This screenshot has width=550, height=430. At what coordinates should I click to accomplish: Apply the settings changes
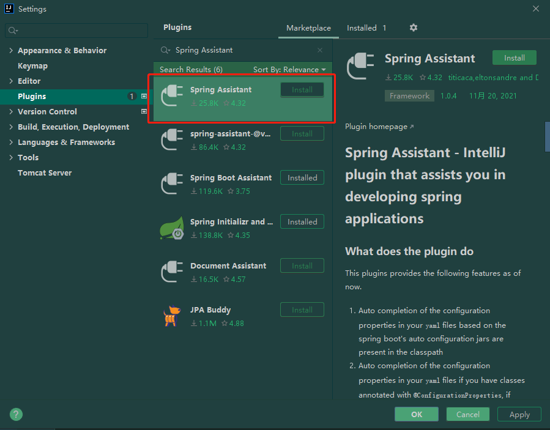[x=519, y=414]
